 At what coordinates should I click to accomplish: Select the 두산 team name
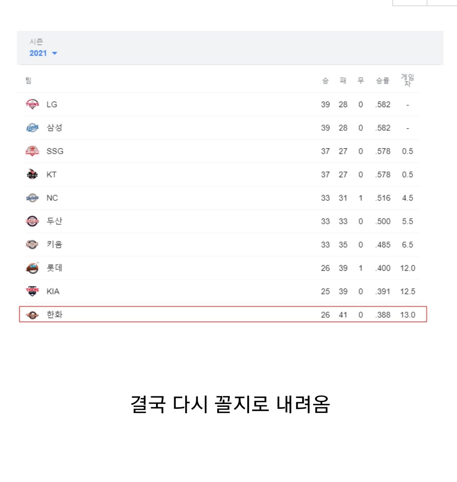[x=55, y=221]
